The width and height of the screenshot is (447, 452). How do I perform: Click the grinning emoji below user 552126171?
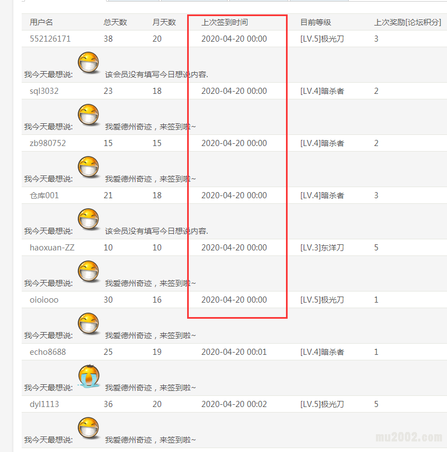point(89,63)
